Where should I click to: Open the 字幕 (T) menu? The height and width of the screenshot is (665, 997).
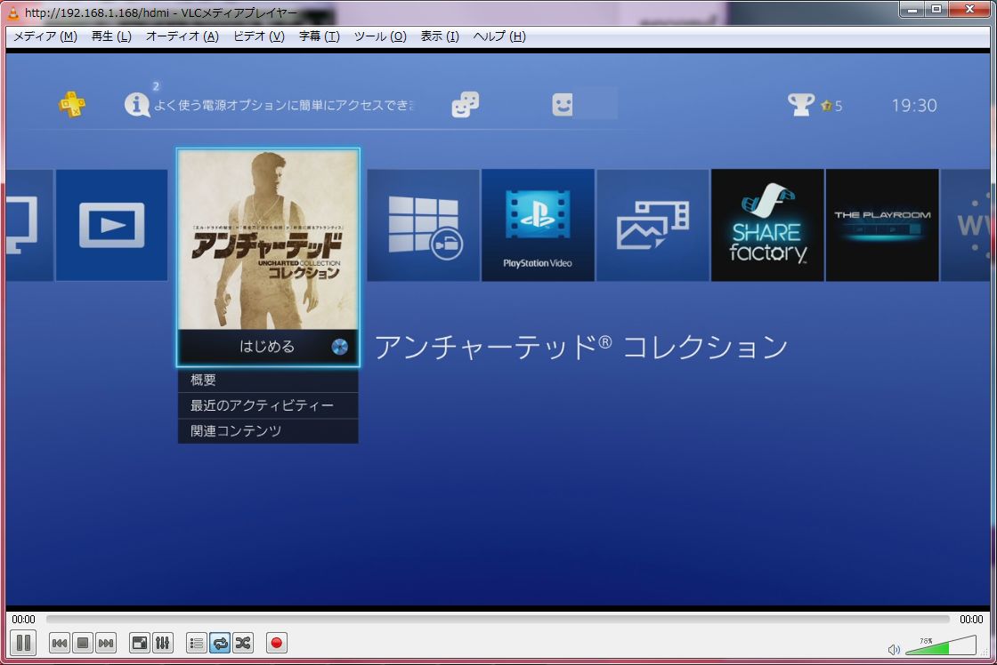click(320, 36)
